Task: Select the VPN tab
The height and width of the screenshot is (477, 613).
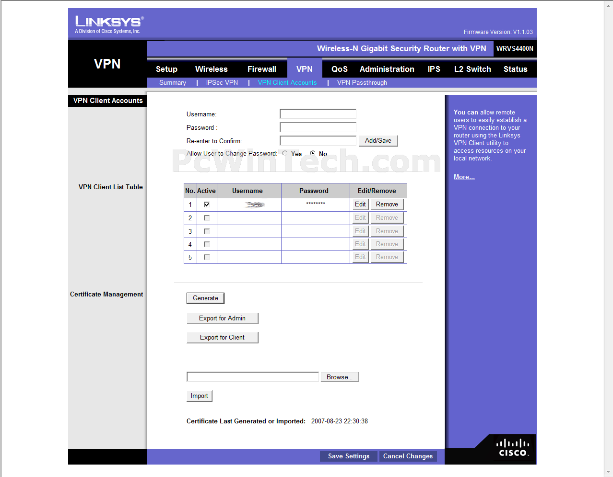Action: [305, 69]
